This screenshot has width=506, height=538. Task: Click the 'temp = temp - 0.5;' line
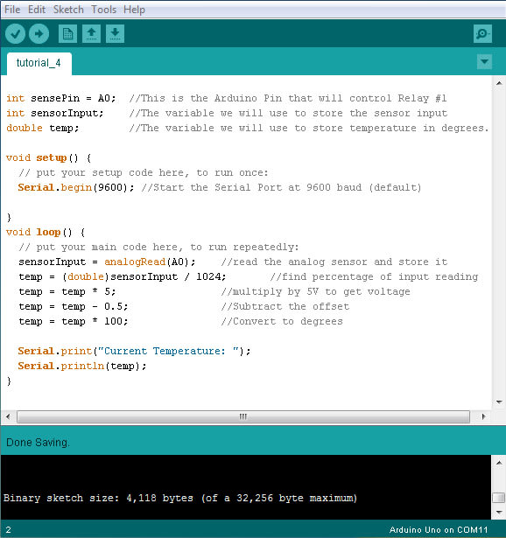click(x=74, y=306)
